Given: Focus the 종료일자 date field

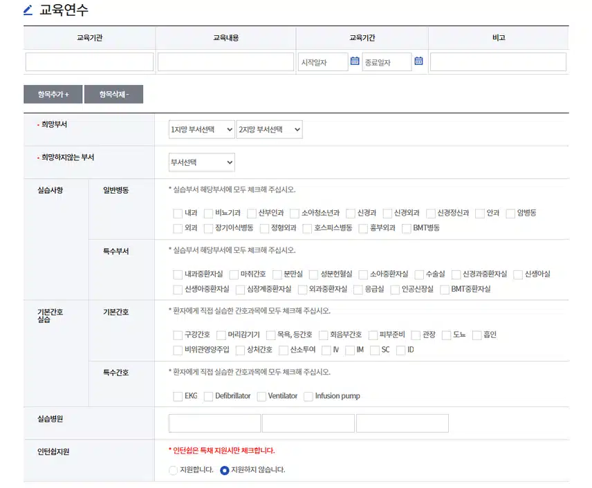Looking at the screenshot, I should click(387, 62).
